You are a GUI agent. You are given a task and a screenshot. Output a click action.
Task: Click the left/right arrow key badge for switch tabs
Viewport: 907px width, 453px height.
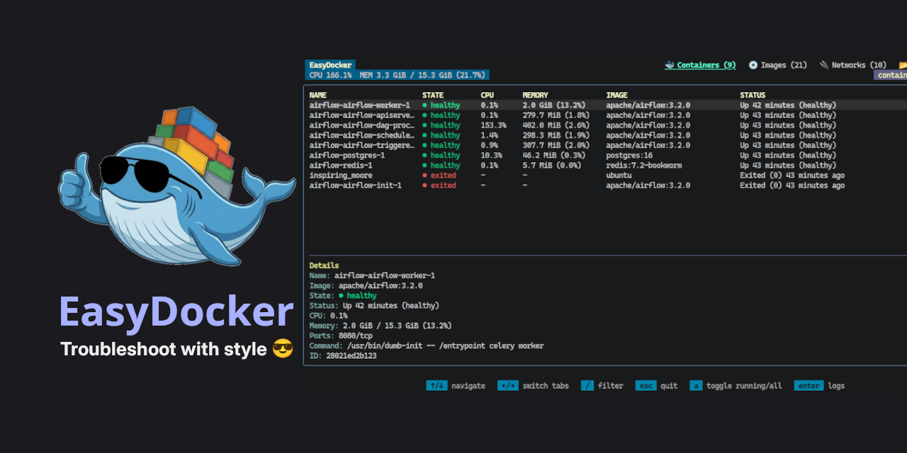click(x=507, y=386)
